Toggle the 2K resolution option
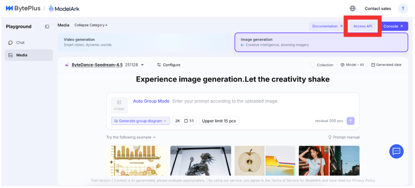The height and width of the screenshot is (188, 415). click(x=177, y=121)
